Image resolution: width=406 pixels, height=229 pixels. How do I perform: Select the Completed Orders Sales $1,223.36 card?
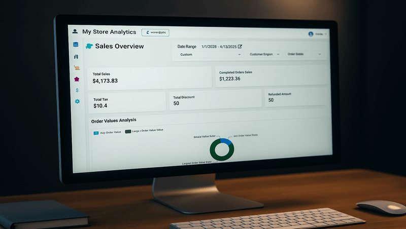coord(272,75)
